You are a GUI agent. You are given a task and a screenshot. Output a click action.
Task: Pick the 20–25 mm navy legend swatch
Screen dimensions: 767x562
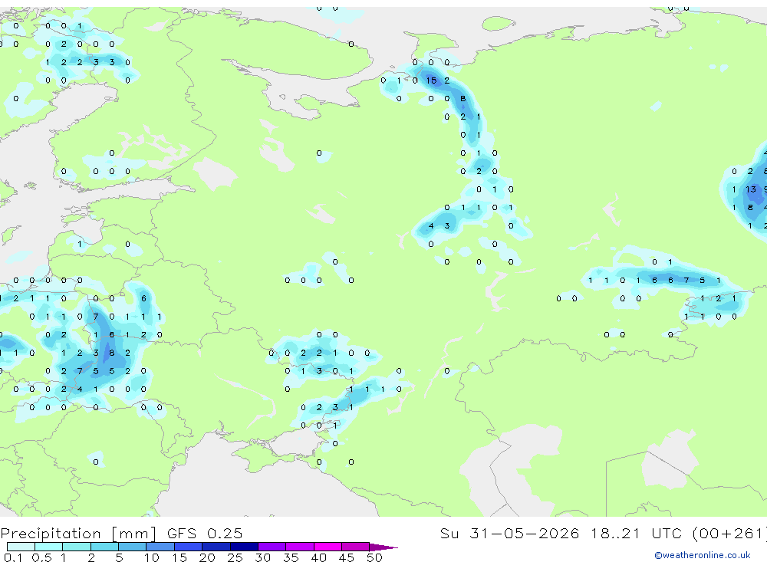pos(216,547)
